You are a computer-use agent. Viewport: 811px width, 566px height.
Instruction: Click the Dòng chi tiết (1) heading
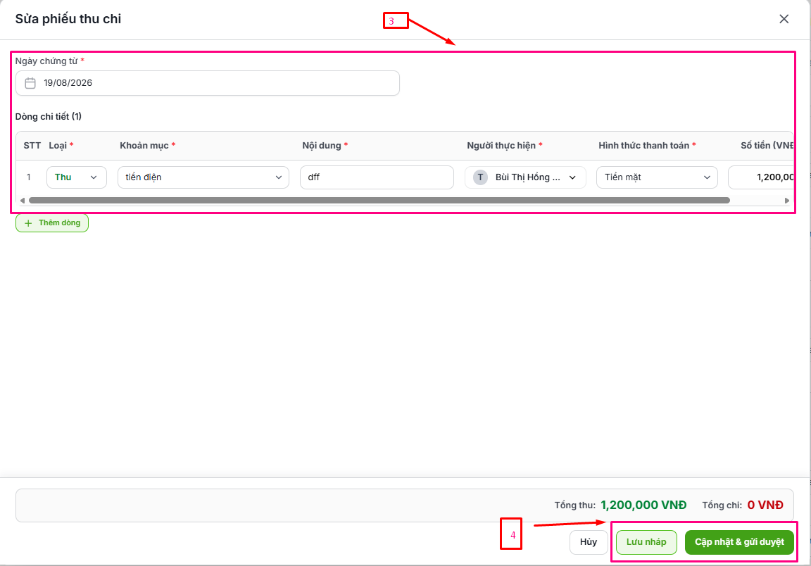click(48, 116)
